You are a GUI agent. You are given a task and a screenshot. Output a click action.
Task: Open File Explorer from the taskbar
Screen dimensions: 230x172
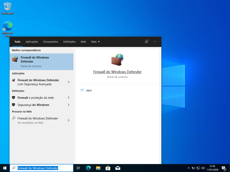pyautogui.click(x=98, y=168)
